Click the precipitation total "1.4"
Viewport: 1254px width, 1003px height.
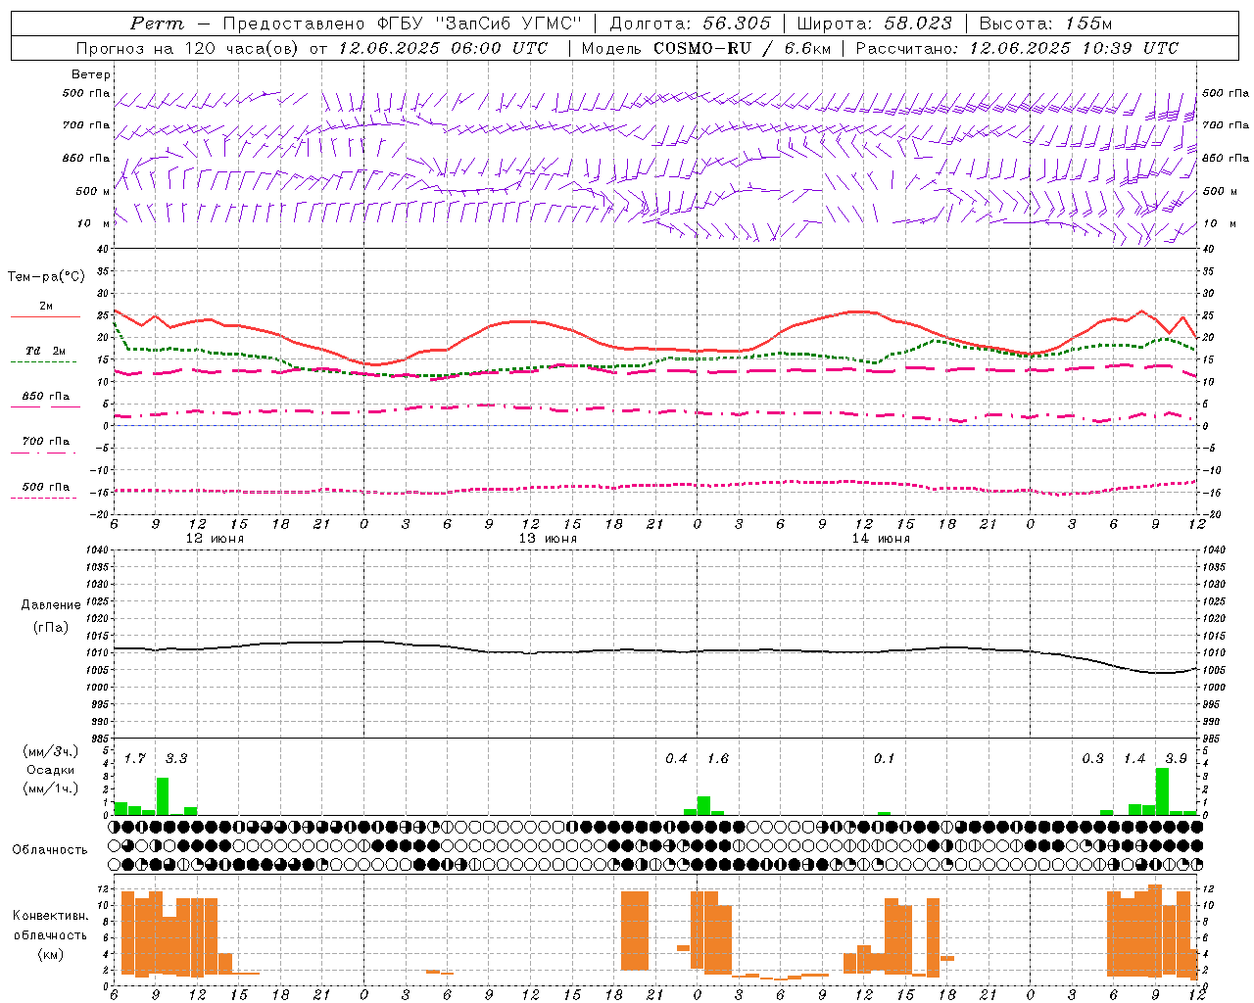pos(1134,759)
